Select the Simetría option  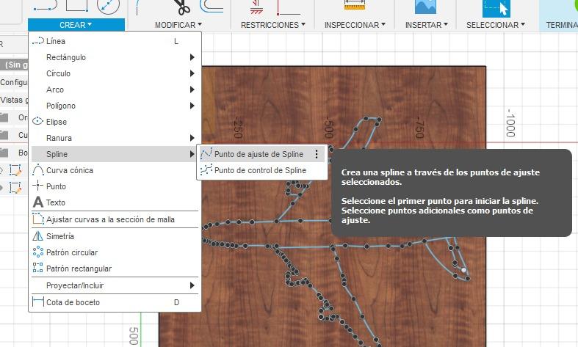115,236
